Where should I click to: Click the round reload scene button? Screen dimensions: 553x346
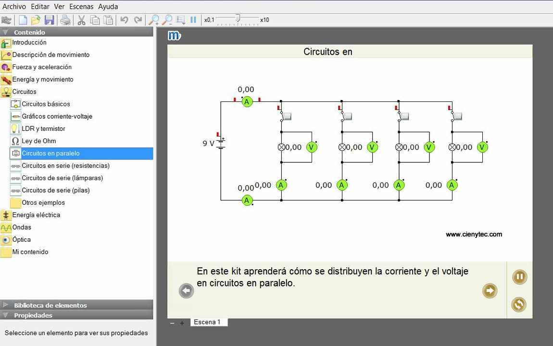tap(518, 304)
